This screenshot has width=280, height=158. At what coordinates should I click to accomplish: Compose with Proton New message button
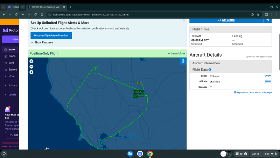click(x=11, y=39)
